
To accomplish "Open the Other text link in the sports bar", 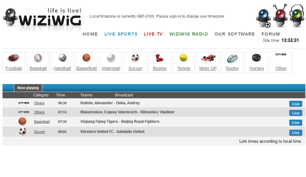I will (281, 68).
